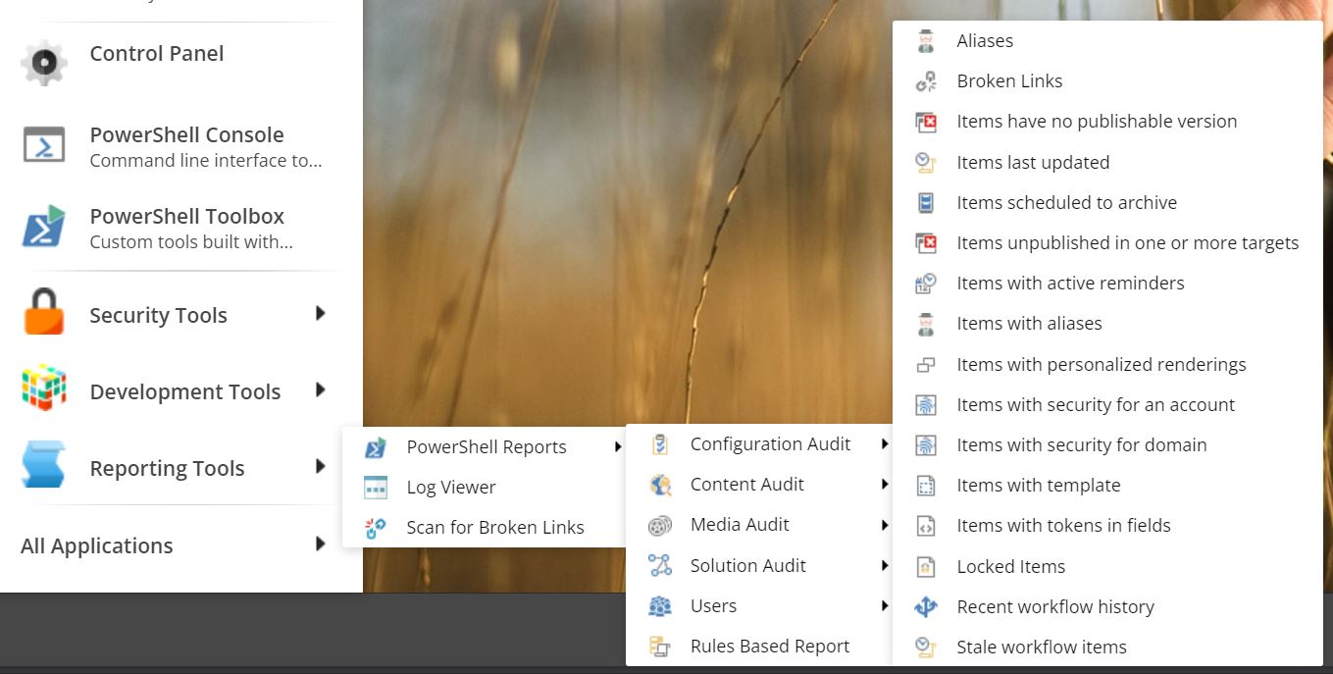Expand the Content Audit submenu arrow
Image resolution: width=1333 pixels, height=674 pixels.
tap(884, 485)
